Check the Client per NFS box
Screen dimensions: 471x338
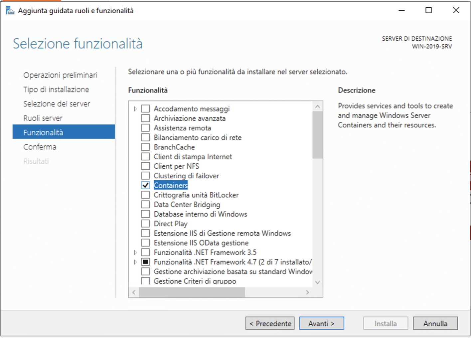(145, 166)
